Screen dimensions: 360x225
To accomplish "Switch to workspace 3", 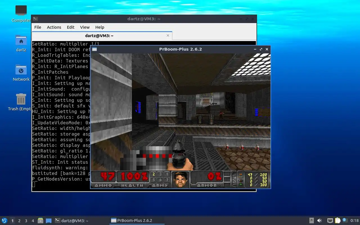I will click(x=26, y=221).
